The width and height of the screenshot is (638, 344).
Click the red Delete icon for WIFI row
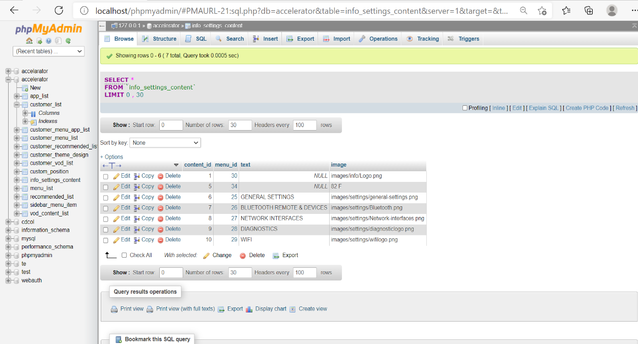coord(160,240)
